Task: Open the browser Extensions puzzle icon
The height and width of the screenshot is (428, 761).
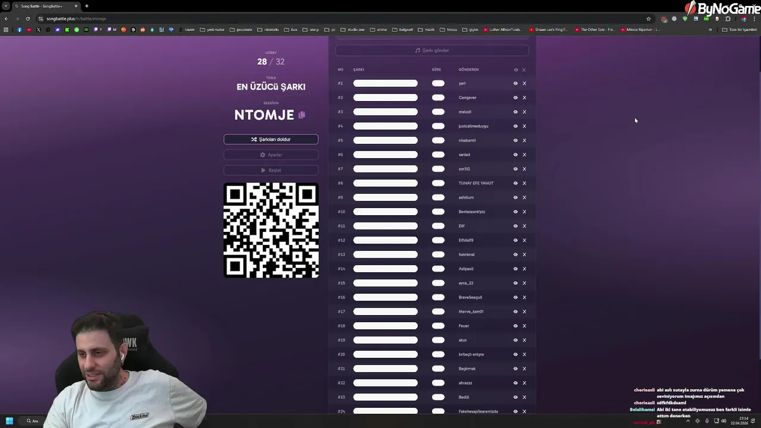Action: click(x=728, y=18)
